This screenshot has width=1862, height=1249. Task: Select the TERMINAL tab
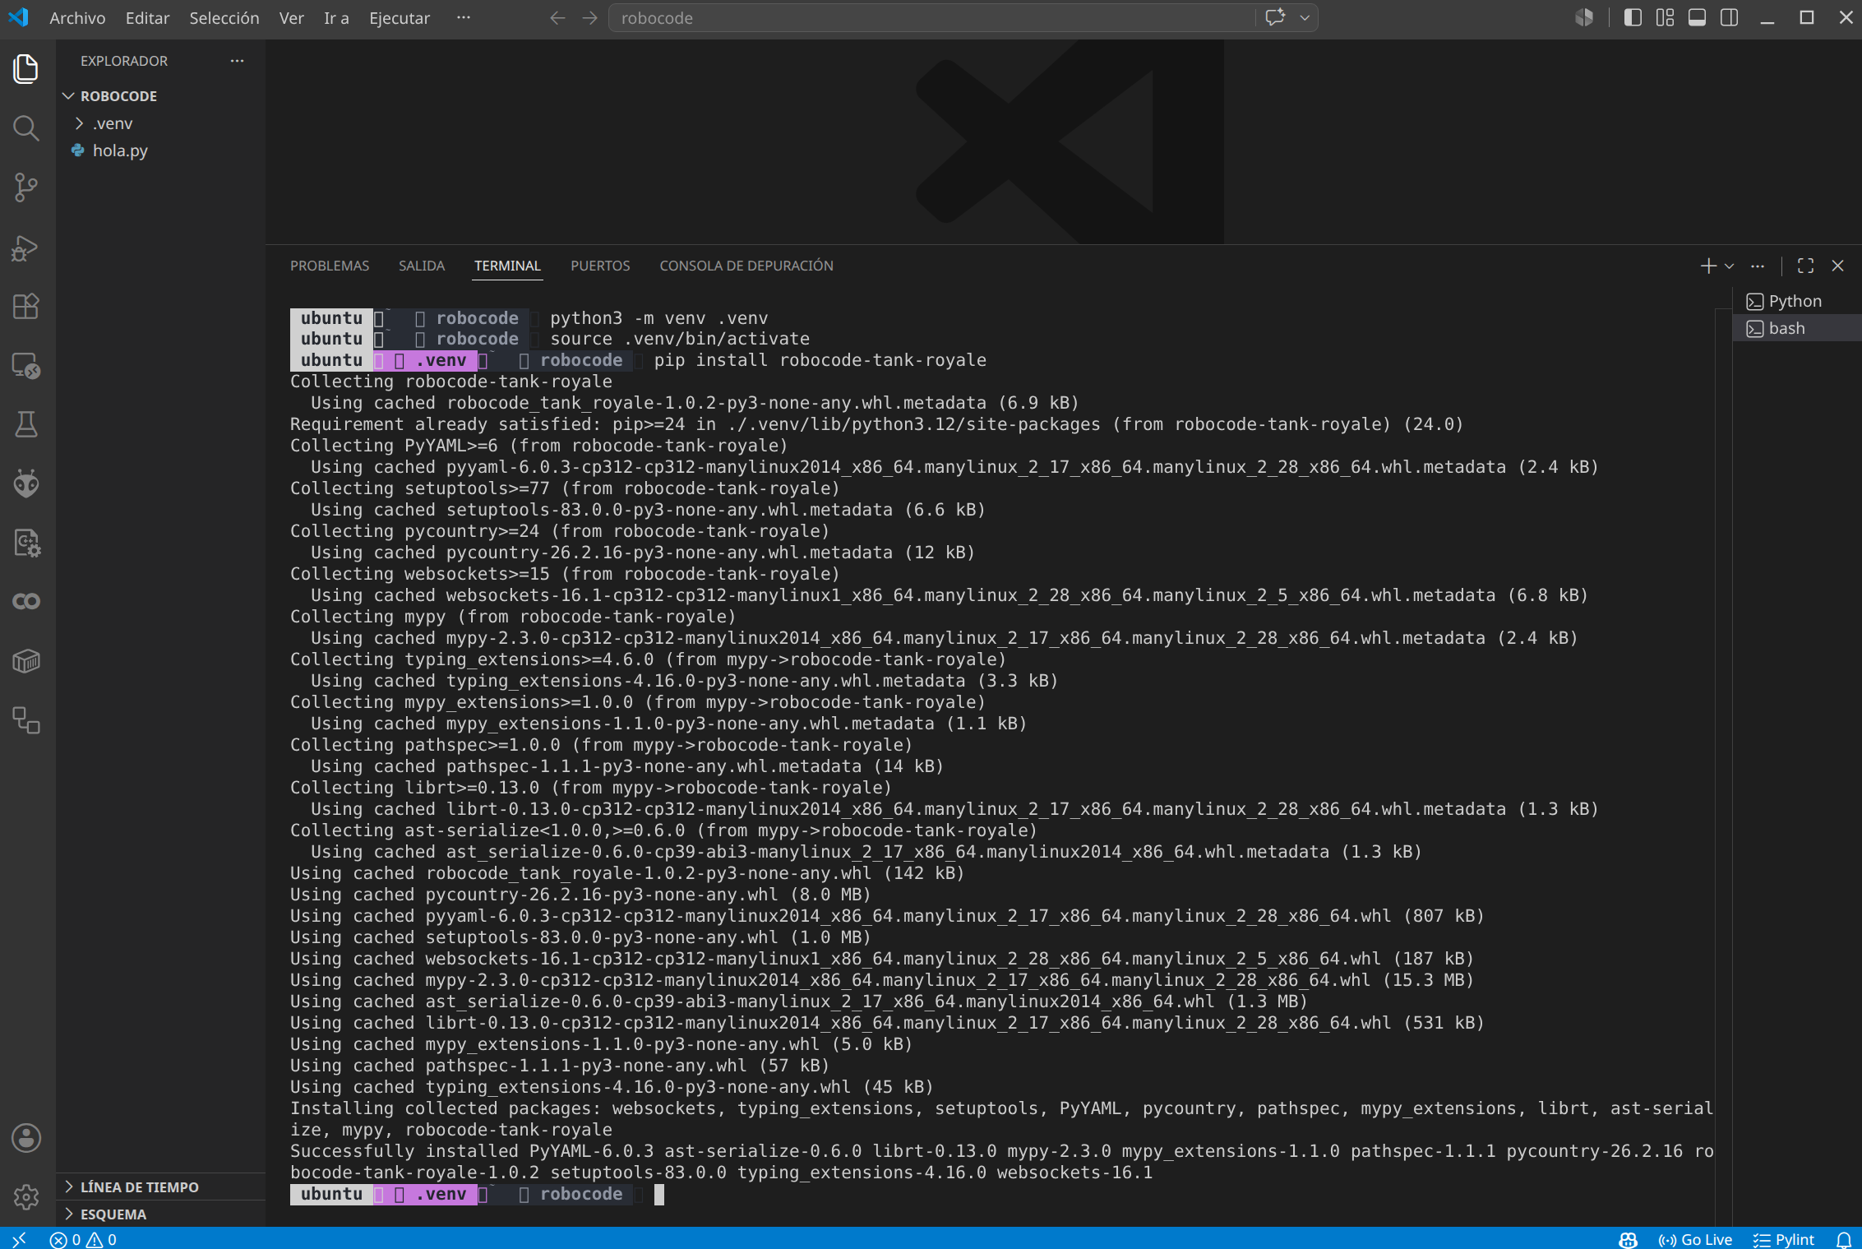[507, 266]
